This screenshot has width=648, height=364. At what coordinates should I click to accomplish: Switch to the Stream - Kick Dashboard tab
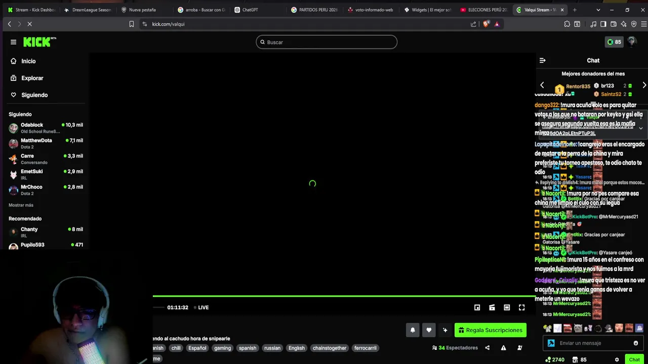click(31, 10)
